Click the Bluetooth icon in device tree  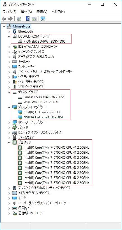14,31
